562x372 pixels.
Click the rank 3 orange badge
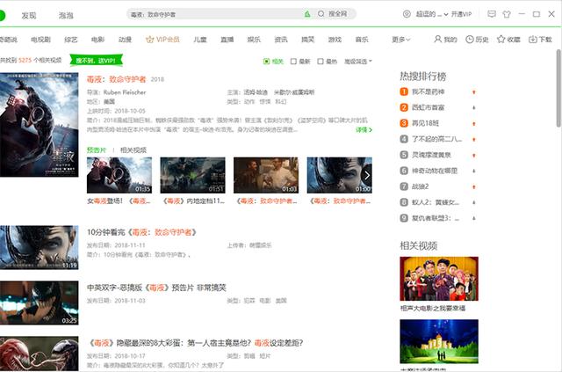(x=404, y=123)
